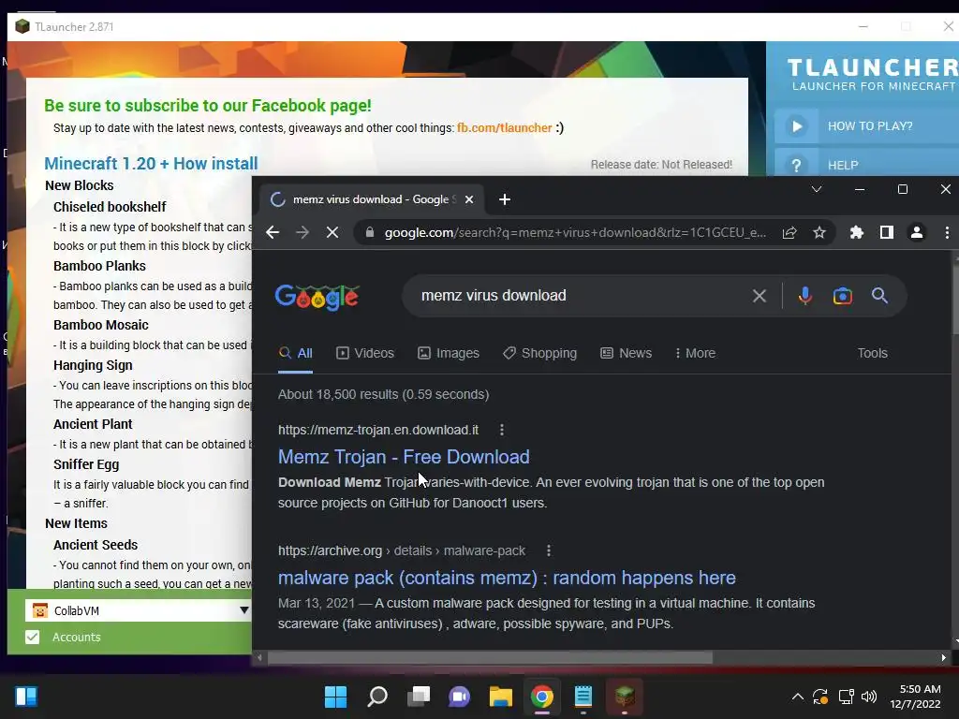The image size is (959, 719).
Task: Open the Windows Start menu
Action: [x=335, y=697]
